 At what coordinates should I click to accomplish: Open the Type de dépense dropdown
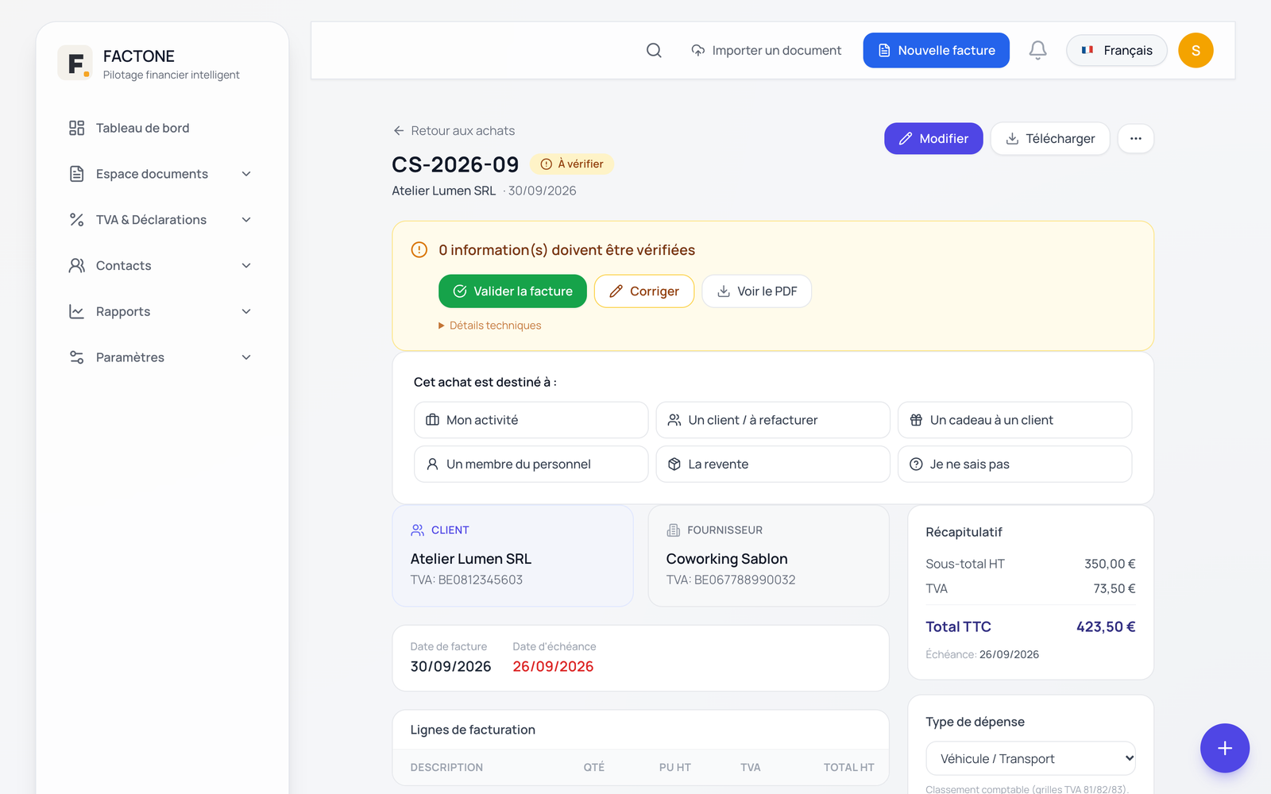click(x=1030, y=758)
